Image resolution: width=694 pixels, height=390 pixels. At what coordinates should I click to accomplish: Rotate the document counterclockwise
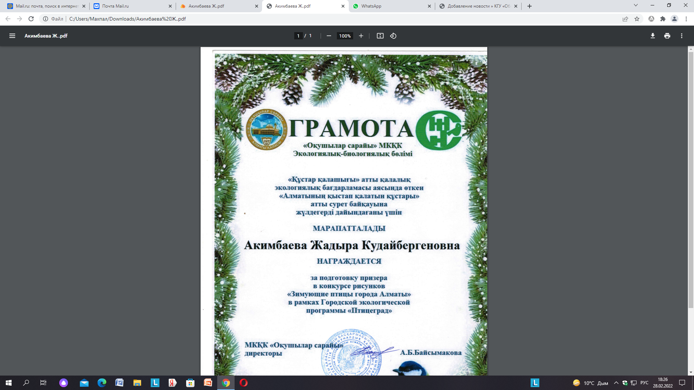[393, 36]
